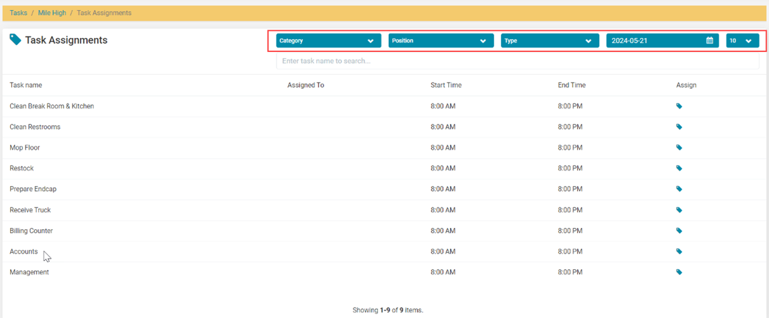The width and height of the screenshot is (769, 318).
Task: Click the Task Assignments breadcrumb item
Action: tap(104, 13)
